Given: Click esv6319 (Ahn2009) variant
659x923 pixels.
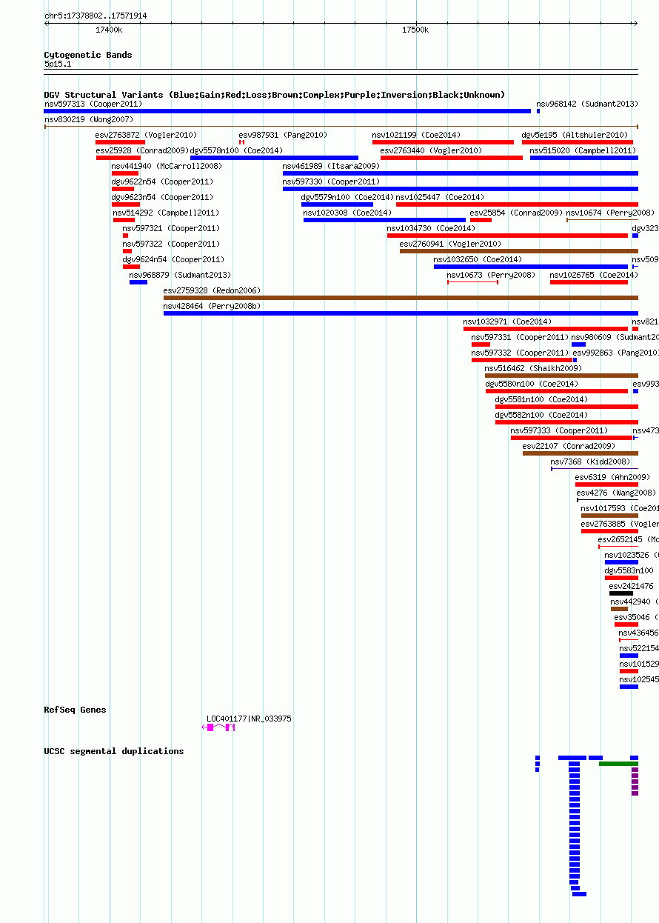Looking at the screenshot, I should click(606, 484).
